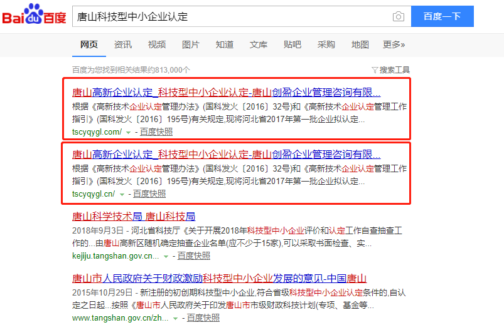
Task: Open the 唐山市人民政府 财政激励 result link
Action: tap(219, 278)
